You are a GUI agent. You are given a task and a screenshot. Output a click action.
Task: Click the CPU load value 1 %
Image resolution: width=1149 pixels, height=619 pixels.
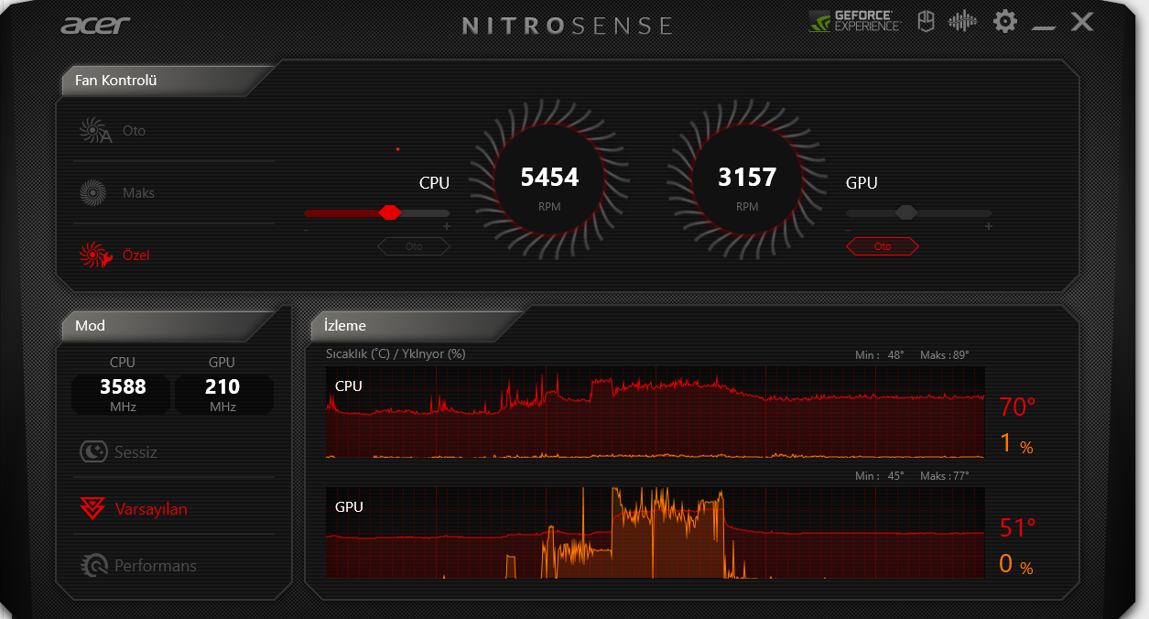(1016, 444)
